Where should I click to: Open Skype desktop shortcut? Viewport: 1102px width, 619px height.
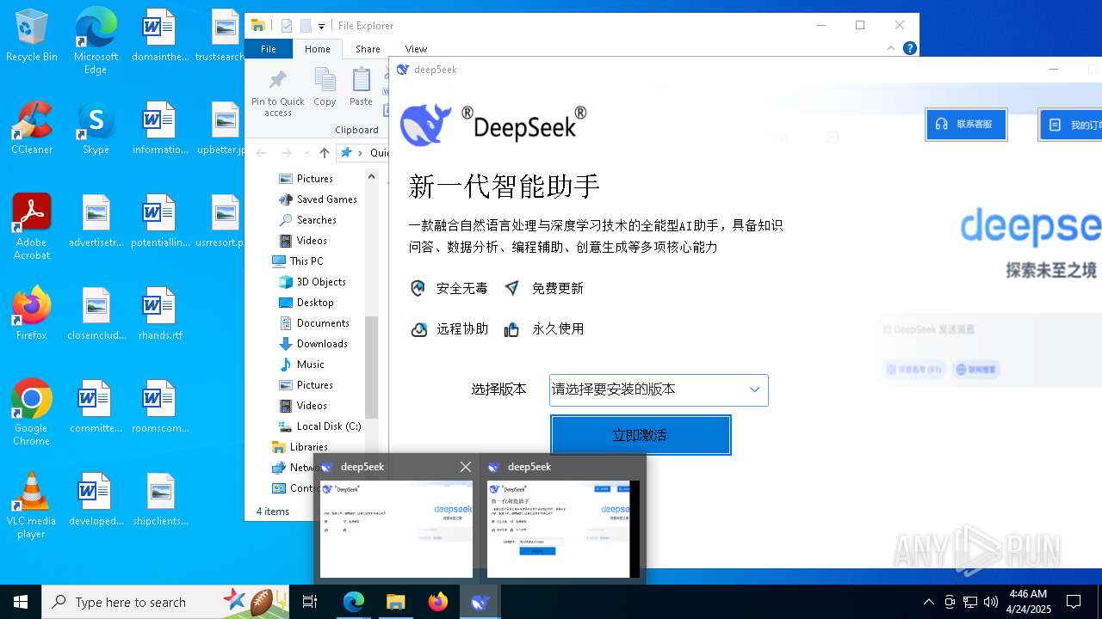[x=96, y=129]
